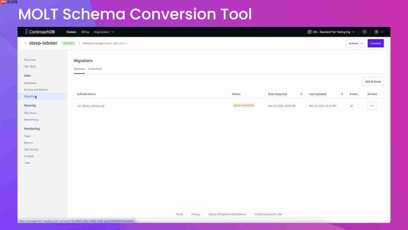Image resolution: width=408 pixels, height=230 pixels.
Task: Click the organization building icon
Action: click(309, 32)
